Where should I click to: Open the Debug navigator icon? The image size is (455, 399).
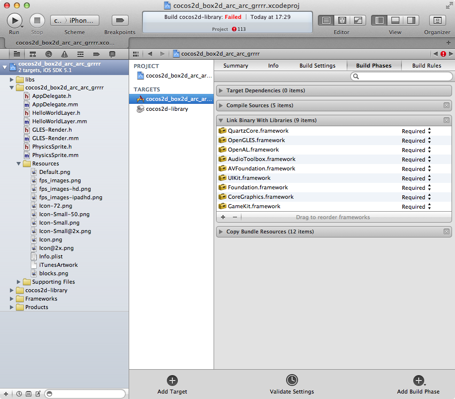point(80,54)
